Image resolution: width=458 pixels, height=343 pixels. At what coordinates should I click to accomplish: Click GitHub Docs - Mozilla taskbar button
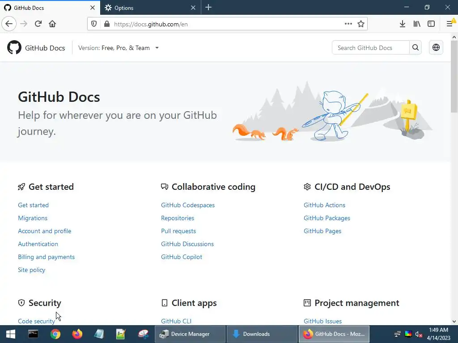point(334,334)
